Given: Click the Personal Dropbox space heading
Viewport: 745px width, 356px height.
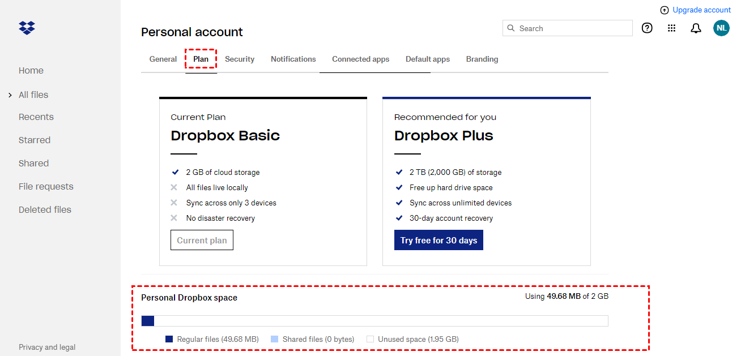Looking at the screenshot, I should (x=189, y=298).
